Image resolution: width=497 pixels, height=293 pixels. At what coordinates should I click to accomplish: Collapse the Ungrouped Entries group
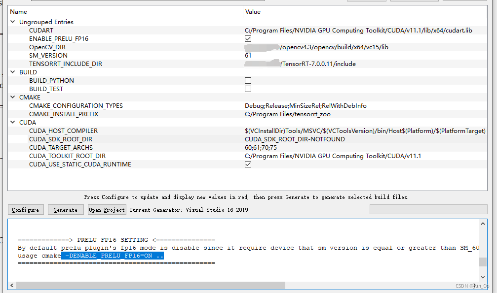click(x=12, y=22)
